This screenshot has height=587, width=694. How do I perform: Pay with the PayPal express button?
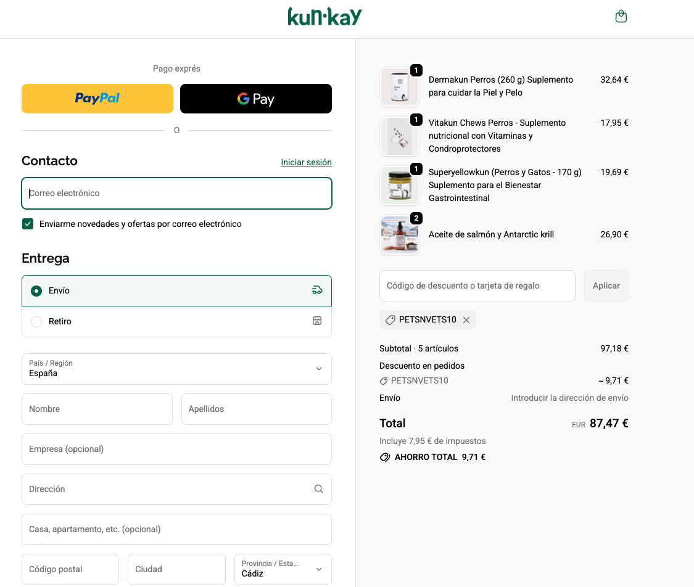tap(97, 99)
